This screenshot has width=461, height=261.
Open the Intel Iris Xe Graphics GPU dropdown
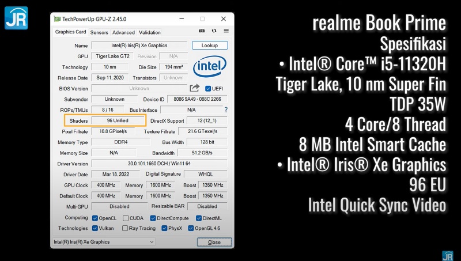(x=104, y=242)
